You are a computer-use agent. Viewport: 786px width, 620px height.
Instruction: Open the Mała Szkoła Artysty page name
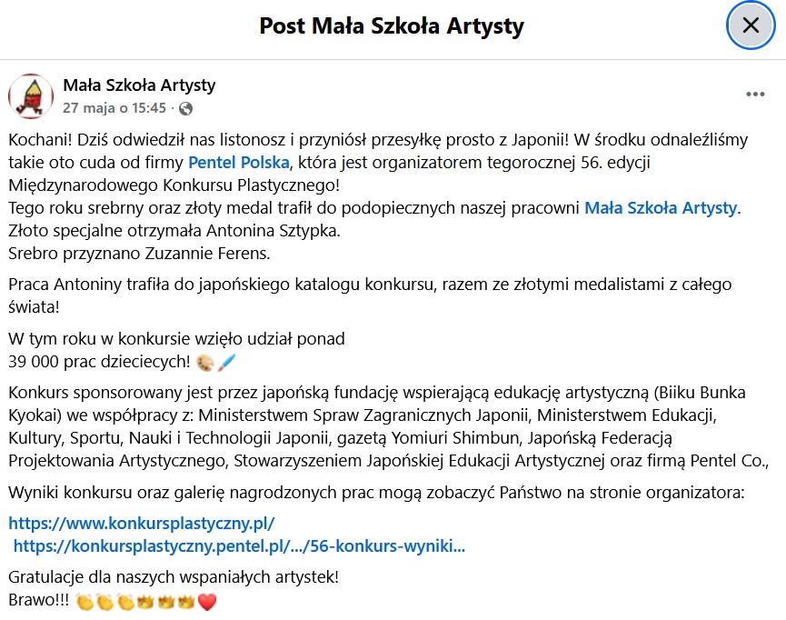click(x=139, y=85)
